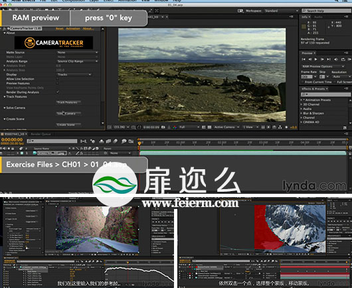Collapse the About section of CameraTracker
352x288 pixels.
(x=5, y=33)
